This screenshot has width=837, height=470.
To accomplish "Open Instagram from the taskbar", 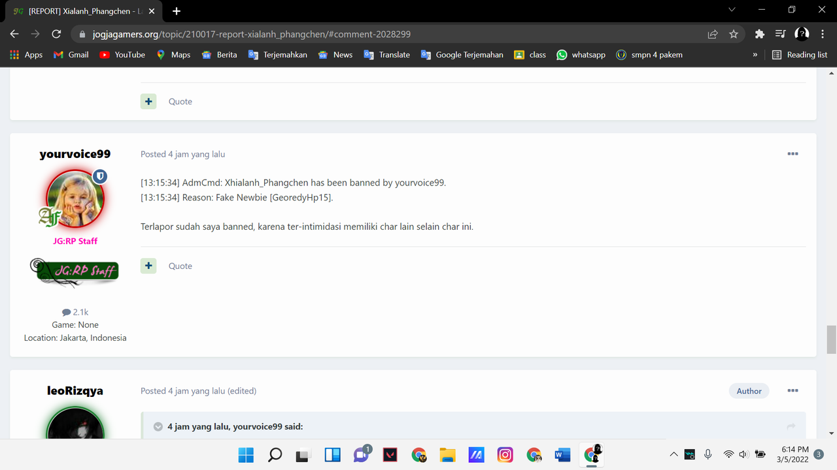I will [x=505, y=454].
